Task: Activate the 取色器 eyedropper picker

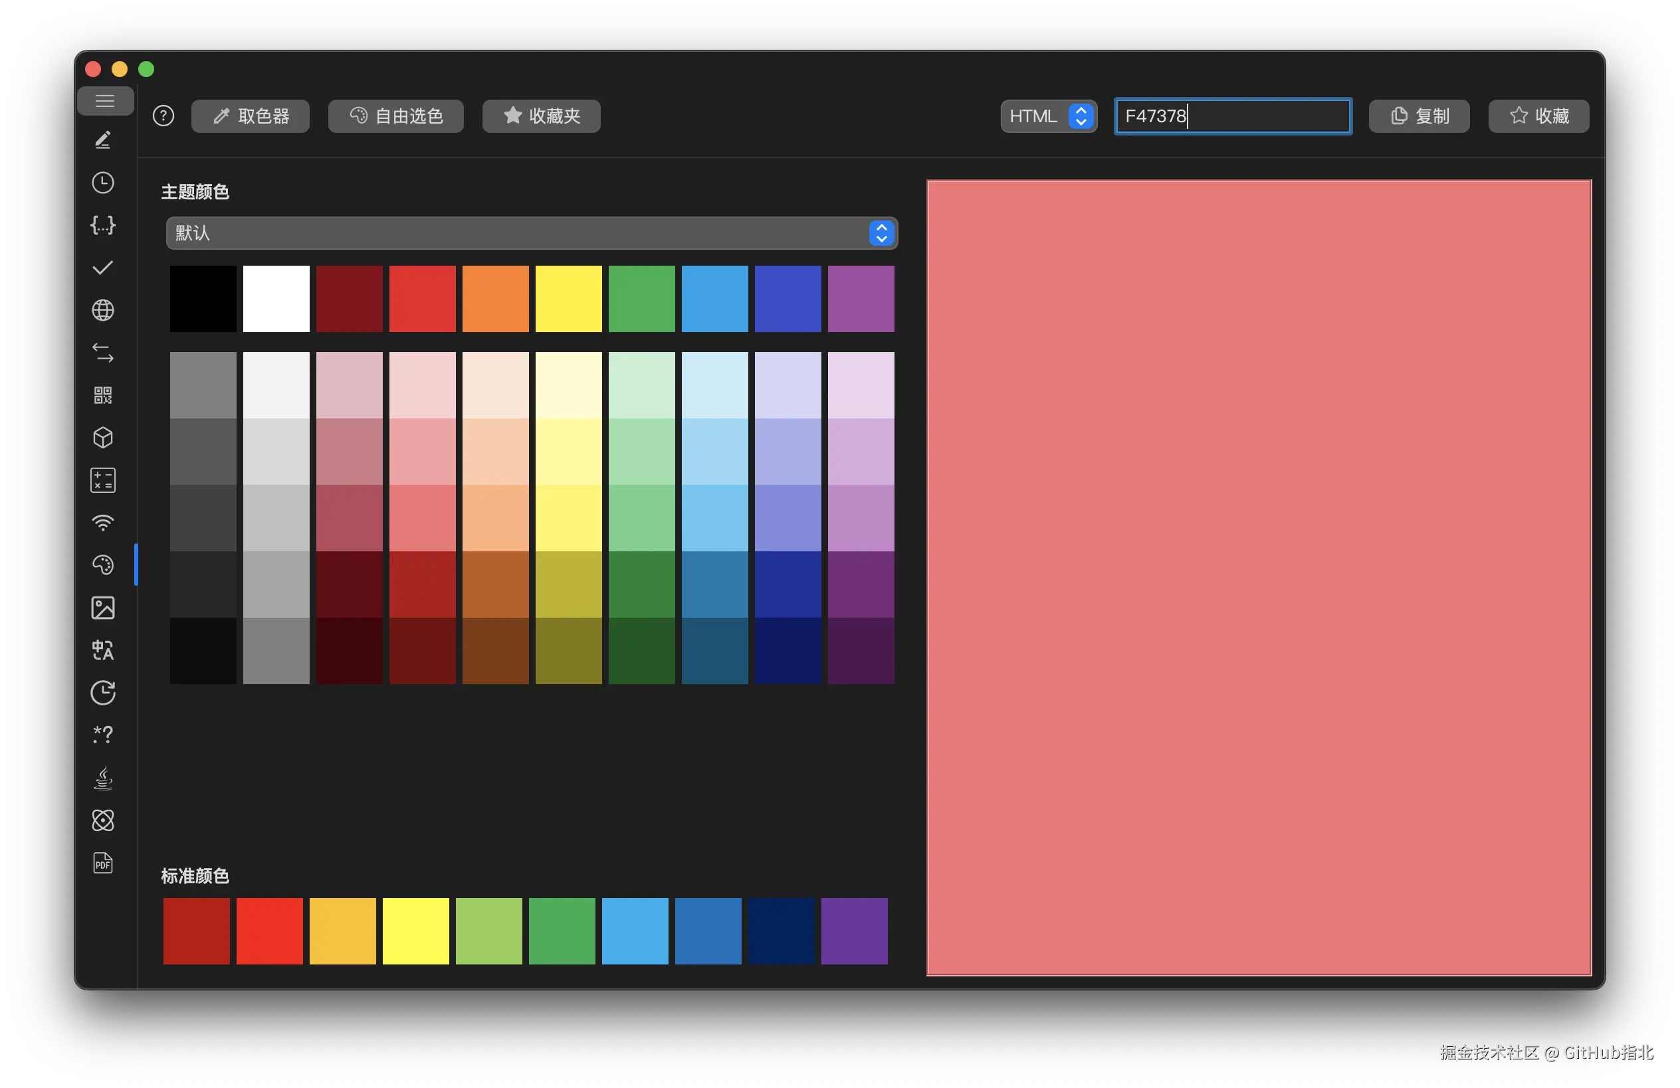Action: tap(250, 116)
